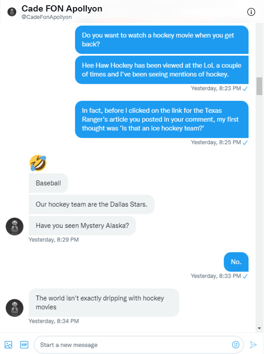Click the add photo or video icon
Image resolution: width=264 pixels, height=354 pixels.
click(x=8, y=344)
